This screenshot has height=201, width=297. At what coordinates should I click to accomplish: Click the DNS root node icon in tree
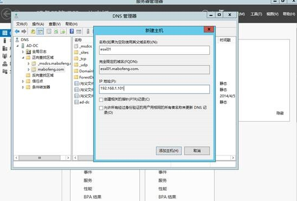tap(17, 40)
